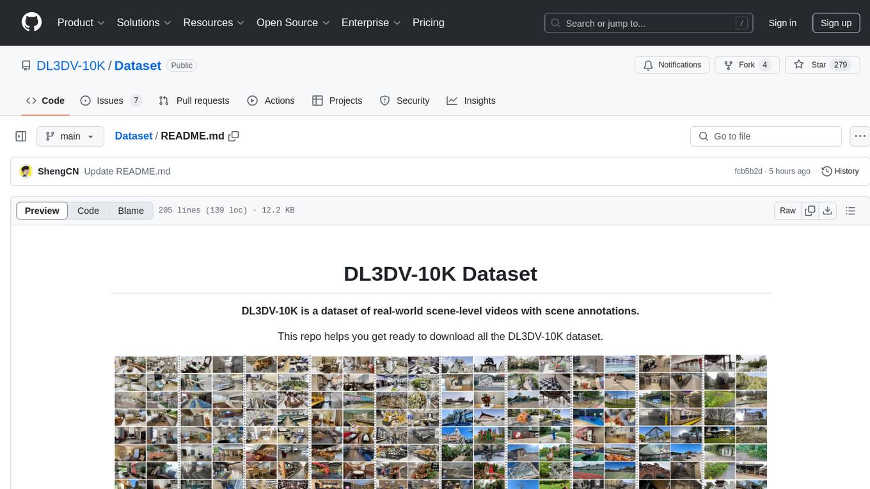Open the Insights tab
Image resolution: width=870 pixels, height=489 pixels.
[x=471, y=100]
